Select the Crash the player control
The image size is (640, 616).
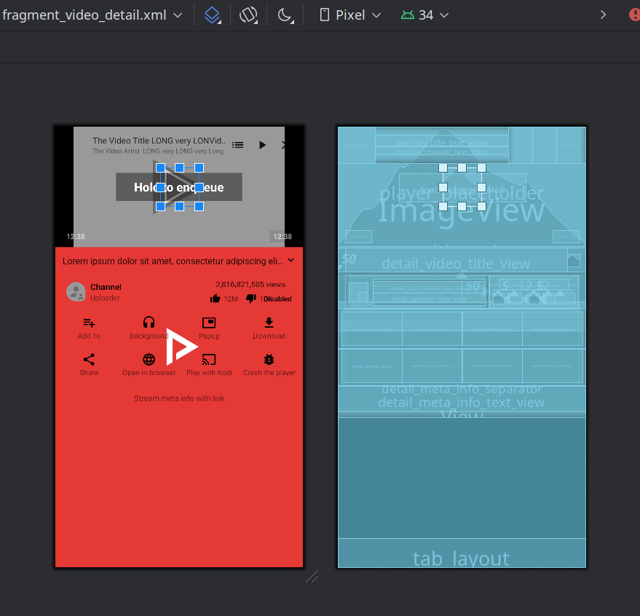(269, 365)
